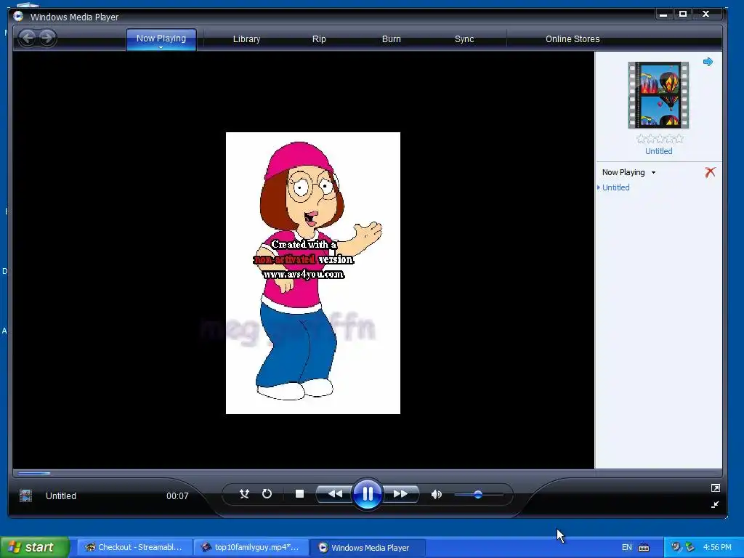Click the Untitled link under the thumbnail
This screenshot has height=558, width=744.
click(x=658, y=151)
